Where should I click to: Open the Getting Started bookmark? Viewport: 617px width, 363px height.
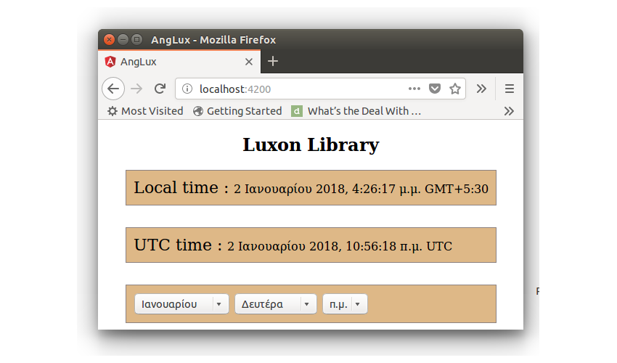pos(237,111)
